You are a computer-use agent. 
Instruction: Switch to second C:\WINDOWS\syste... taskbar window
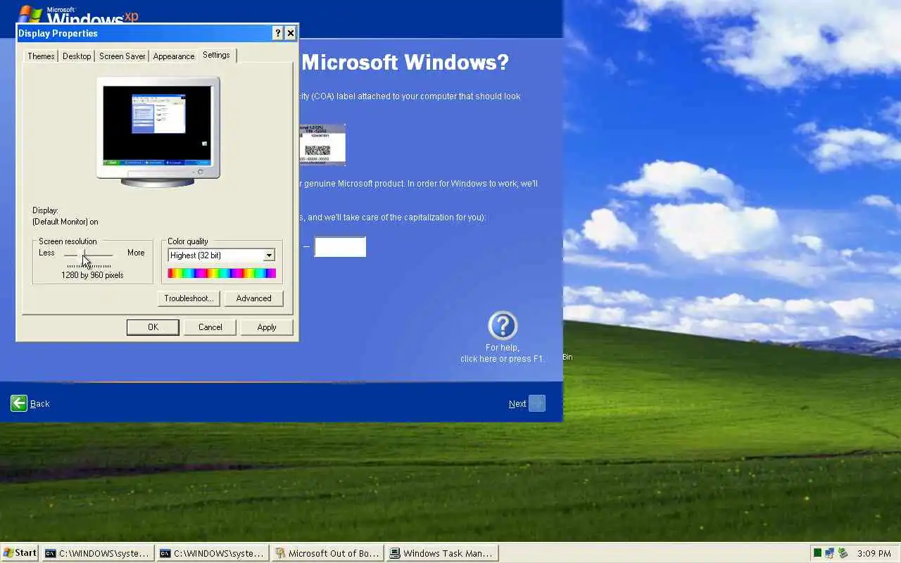212,554
